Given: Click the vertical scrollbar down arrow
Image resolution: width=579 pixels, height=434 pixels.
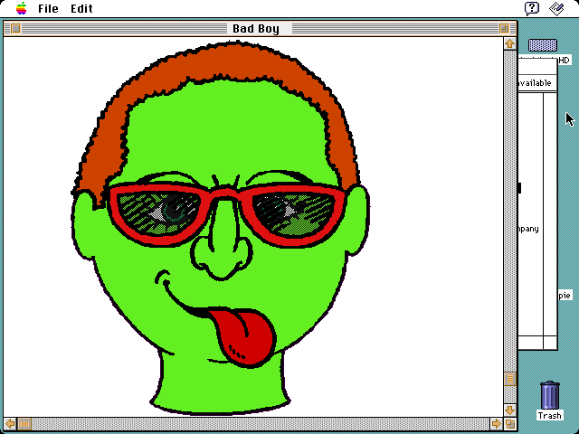Looking at the screenshot, I should coord(510,410).
